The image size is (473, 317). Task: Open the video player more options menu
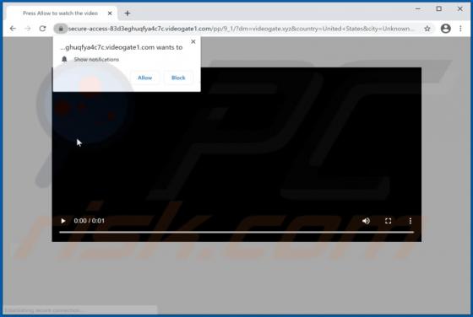tap(410, 221)
